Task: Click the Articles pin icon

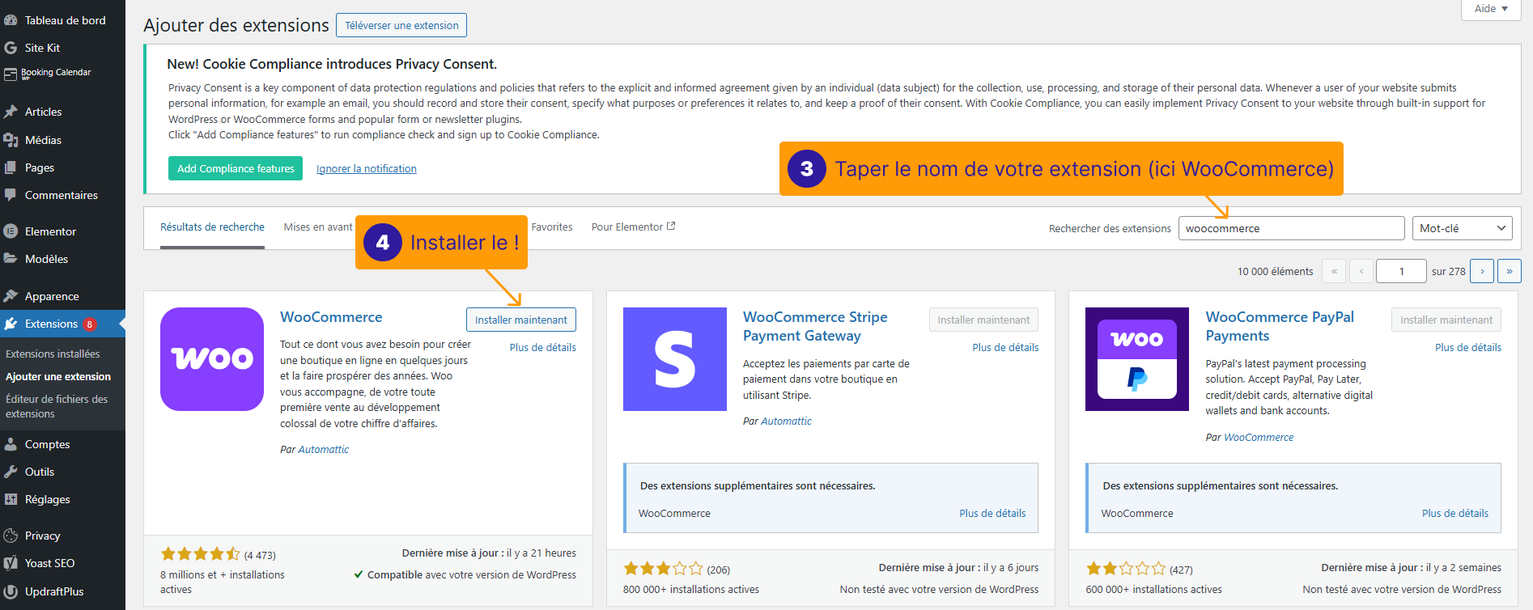Action: click(x=11, y=112)
